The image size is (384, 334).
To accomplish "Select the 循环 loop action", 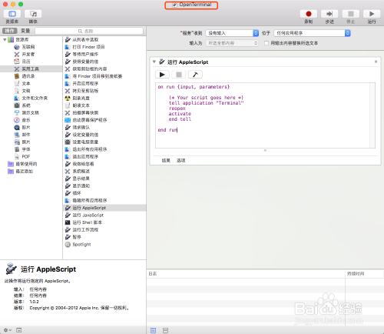I will pyautogui.click(x=77, y=193).
